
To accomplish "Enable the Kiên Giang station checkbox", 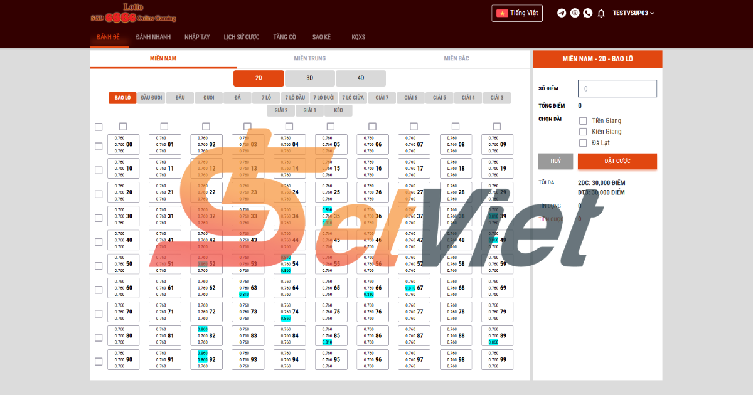I will (583, 132).
